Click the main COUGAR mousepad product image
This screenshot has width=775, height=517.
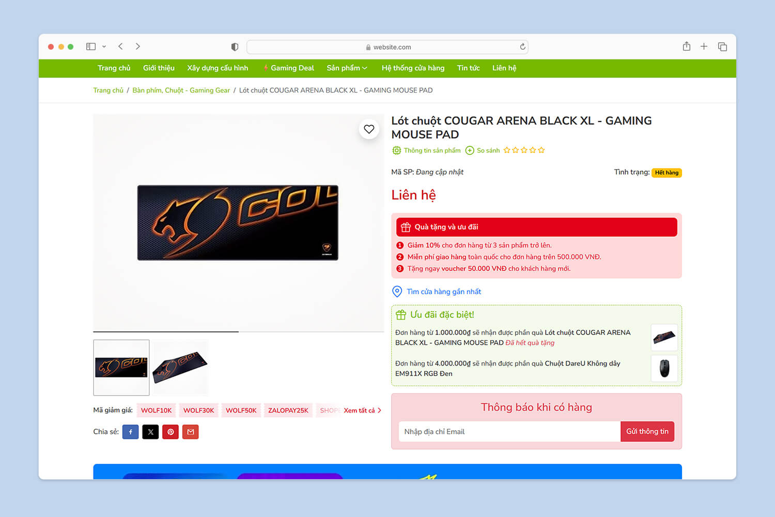pyautogui.click(x=238, y=223)
